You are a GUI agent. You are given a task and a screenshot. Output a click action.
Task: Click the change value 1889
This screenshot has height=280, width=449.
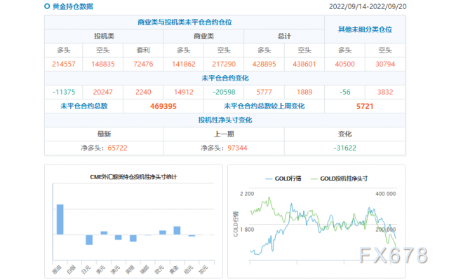304,92
